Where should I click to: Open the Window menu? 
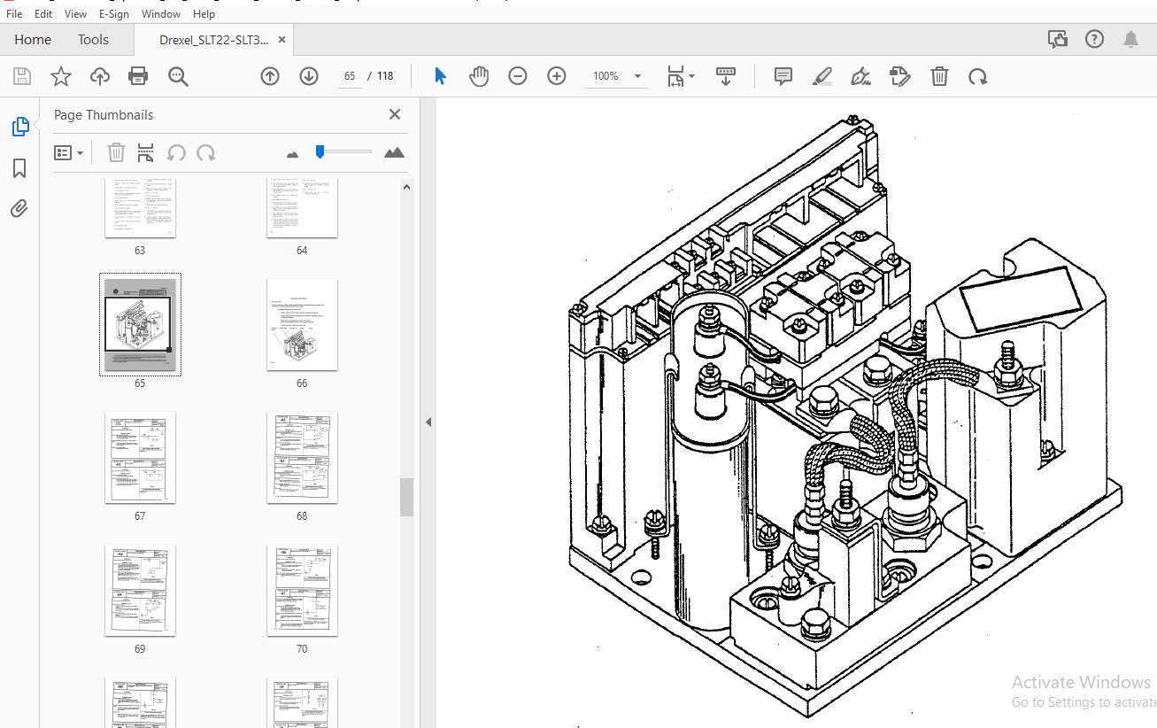161,13
